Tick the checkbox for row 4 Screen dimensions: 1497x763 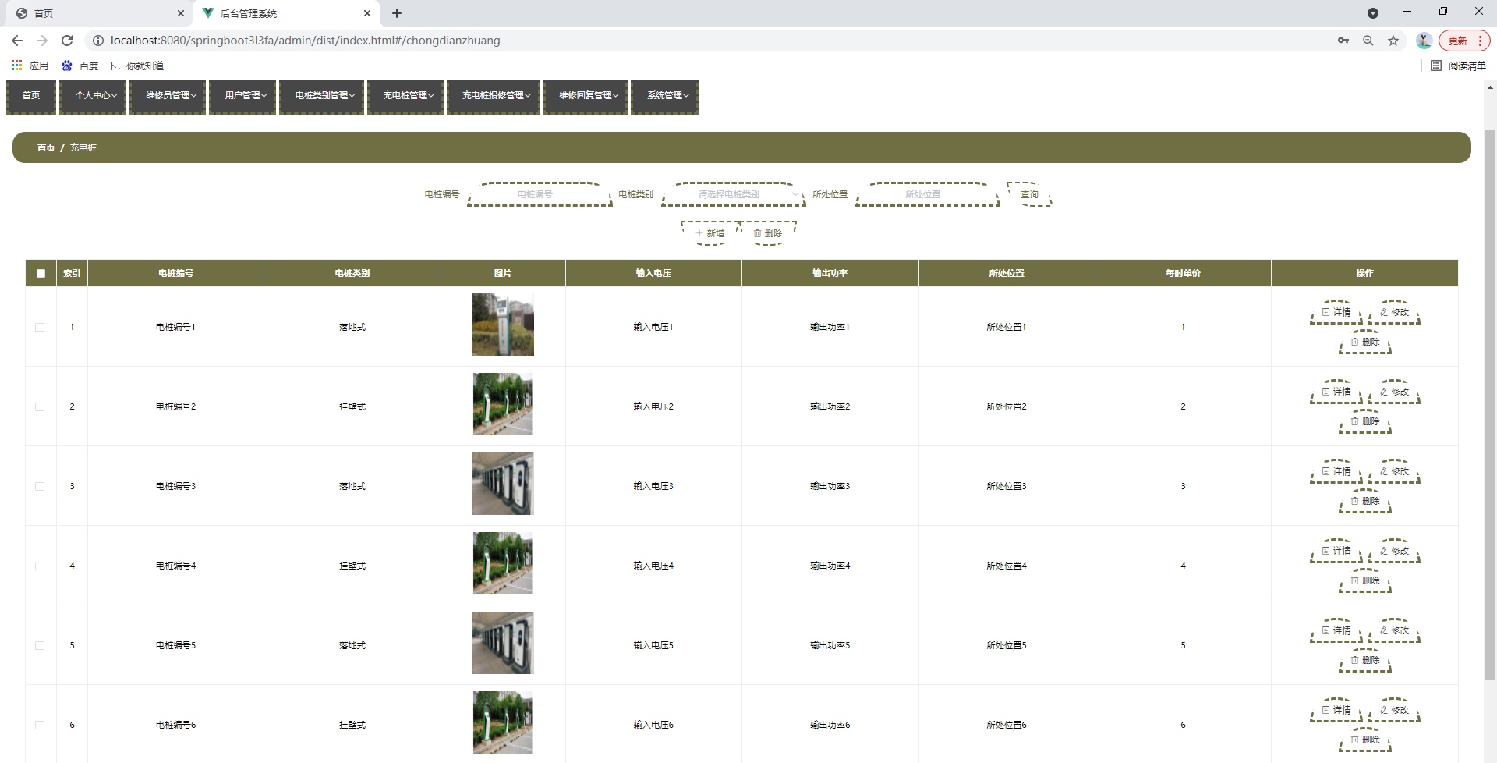[40, 566]
